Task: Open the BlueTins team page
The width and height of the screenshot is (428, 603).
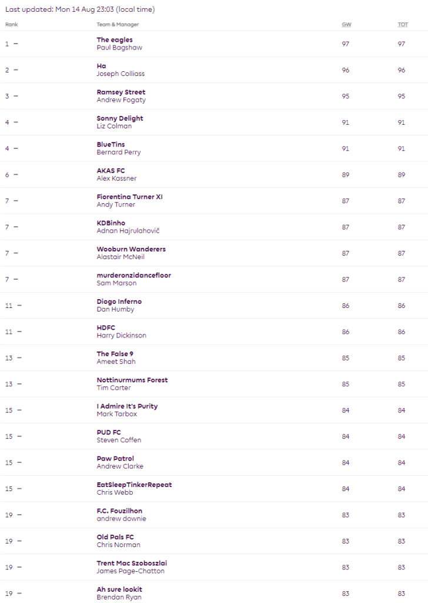Action: coord(111,144)
